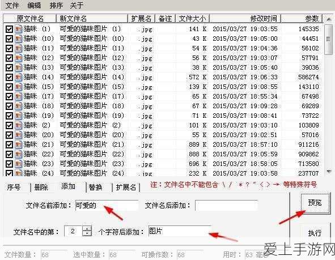Click the file list scrollbar up arrow
Viewport: 335px width, 260px height.
[329, 19]
